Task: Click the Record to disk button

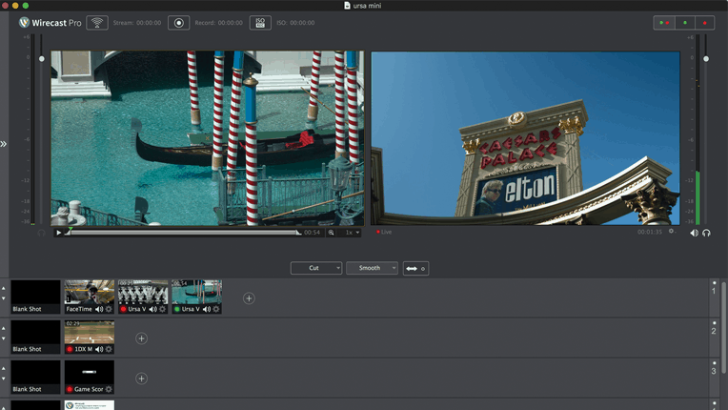Action: pyautogui.click(x=179, y=23)
